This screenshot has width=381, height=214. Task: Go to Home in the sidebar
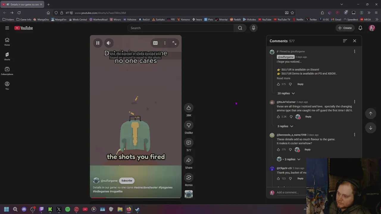click(7, 42)
